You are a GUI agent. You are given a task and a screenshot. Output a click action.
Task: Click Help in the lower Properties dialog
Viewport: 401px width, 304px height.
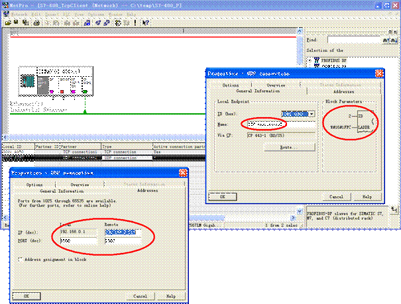point(170,295)
